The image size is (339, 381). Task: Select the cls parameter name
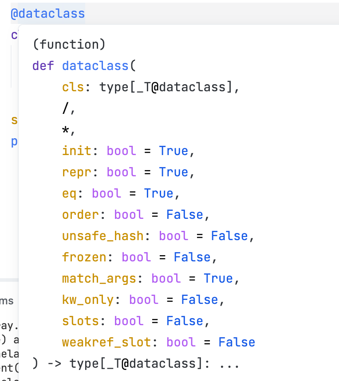click(73, 87)
